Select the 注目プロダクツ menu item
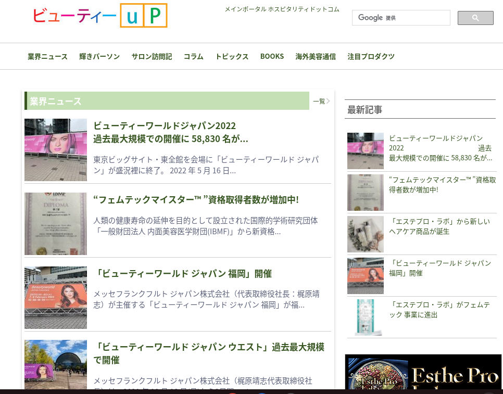 (x=371, y=56)
